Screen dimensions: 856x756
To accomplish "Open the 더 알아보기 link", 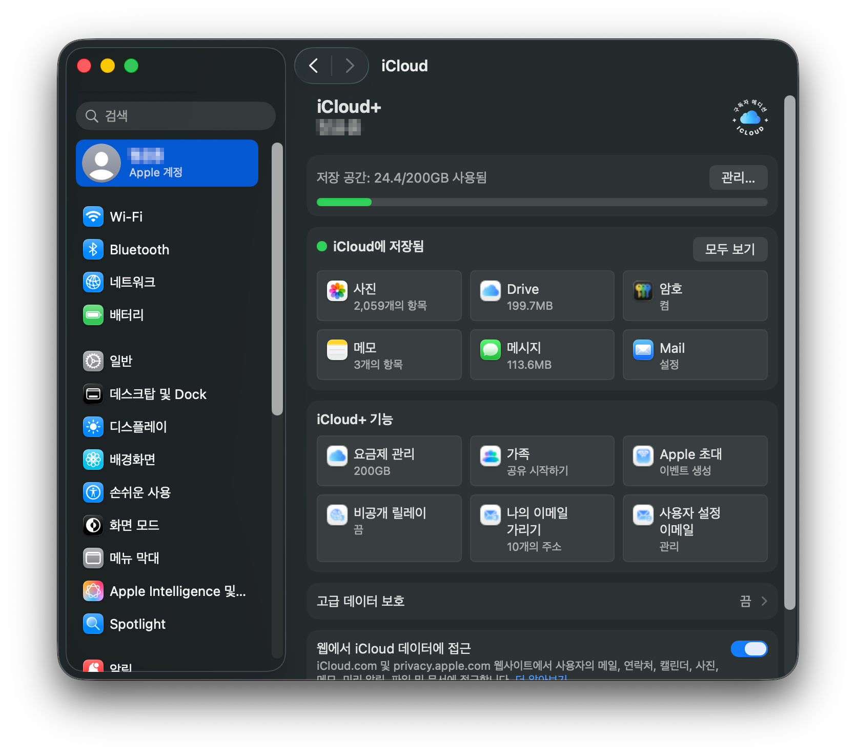I will tap(541, 677).
